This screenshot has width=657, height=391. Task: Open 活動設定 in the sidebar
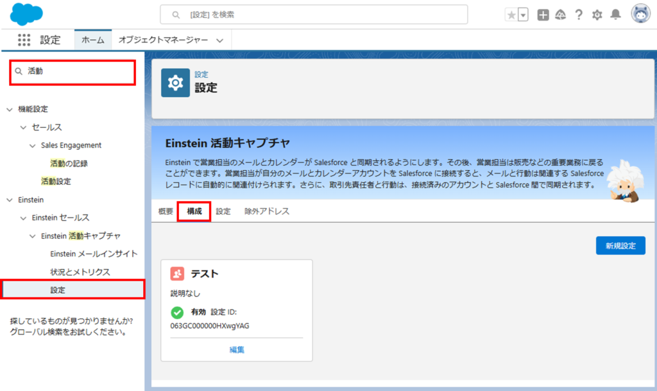tap(56, 182)
